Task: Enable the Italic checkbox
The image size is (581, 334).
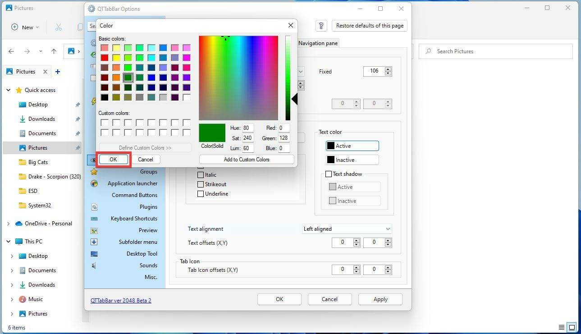Action: pos(201,175)
